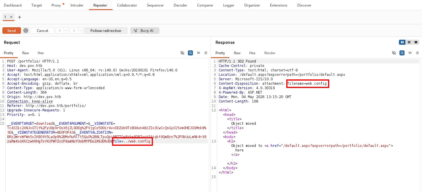Toggle hide non-printable icon in Request pane
Viewport: 422px width, 192px height.
point(183,53)
